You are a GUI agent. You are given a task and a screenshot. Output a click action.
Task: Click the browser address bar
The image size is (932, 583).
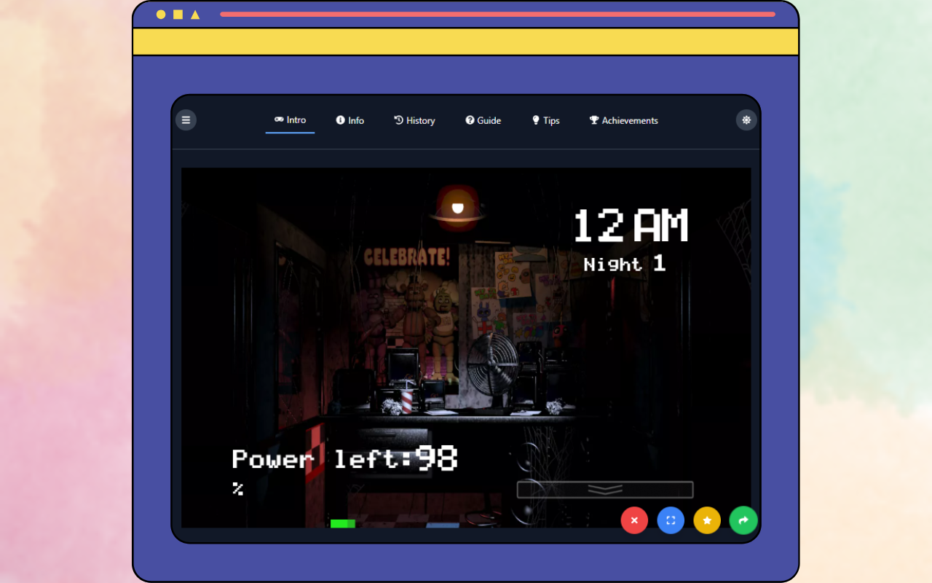[498, 13]
